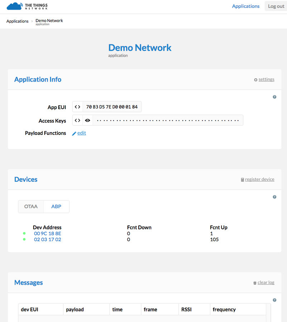Image resolution: width=287 pixels, height=322 pixels.
Task: Click the Messages section heading
Action: (x=29, y=283)
